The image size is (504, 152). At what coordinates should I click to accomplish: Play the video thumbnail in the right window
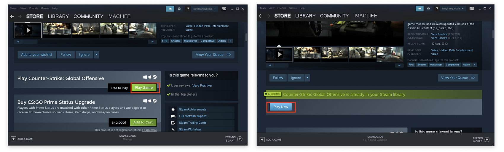[x=279, y=55]
